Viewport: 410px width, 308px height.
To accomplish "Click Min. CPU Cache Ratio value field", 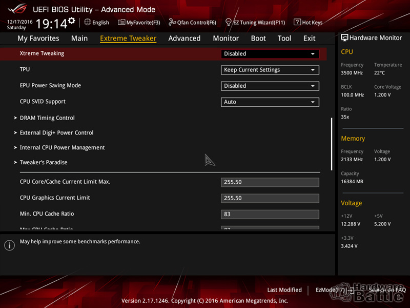I will (x=270, y=214).
